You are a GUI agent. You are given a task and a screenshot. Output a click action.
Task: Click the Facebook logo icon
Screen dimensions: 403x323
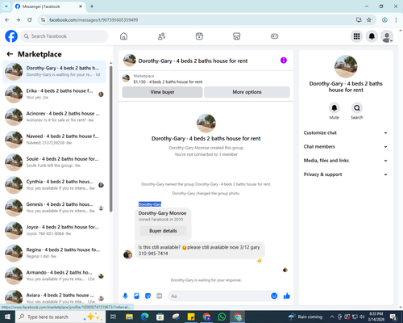point(11,36)
